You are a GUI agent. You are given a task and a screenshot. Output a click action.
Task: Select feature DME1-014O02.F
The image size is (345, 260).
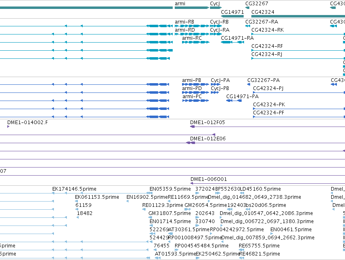click(9, 127)
